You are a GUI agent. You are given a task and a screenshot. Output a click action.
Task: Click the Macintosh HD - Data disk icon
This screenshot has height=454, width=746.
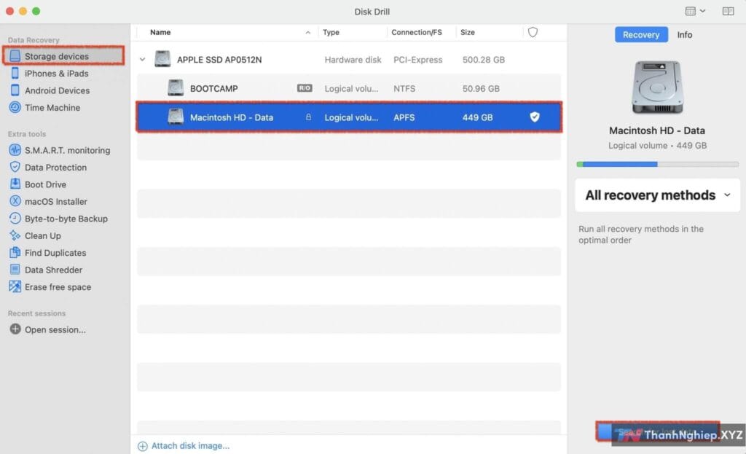pos(176,117)
